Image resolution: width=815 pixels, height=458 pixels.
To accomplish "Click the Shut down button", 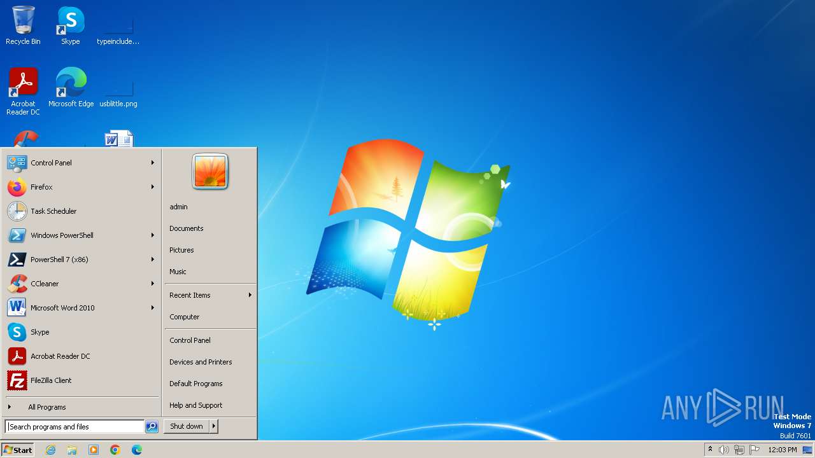I will coord(187,426).
